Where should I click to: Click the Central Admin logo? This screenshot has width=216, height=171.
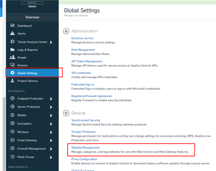point(32,4)
